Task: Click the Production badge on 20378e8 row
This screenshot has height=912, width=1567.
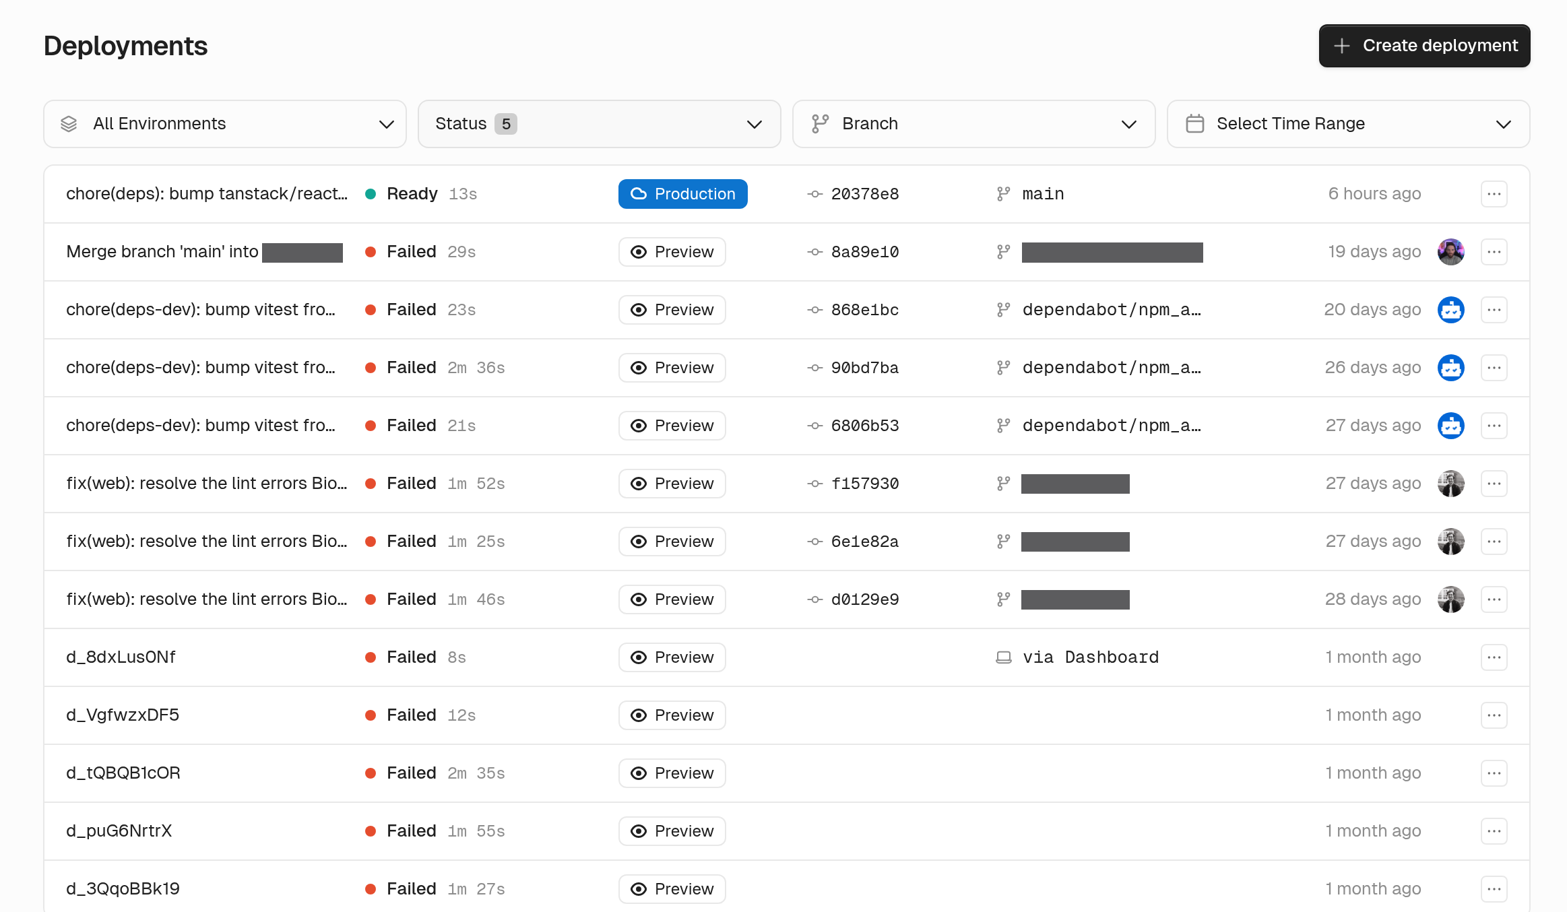Action: coord(682,194)
